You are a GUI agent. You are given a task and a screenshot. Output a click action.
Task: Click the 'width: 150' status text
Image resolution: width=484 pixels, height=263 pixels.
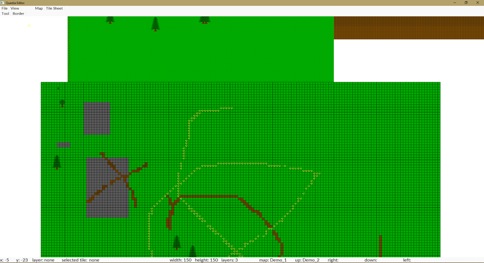[180, 260]
